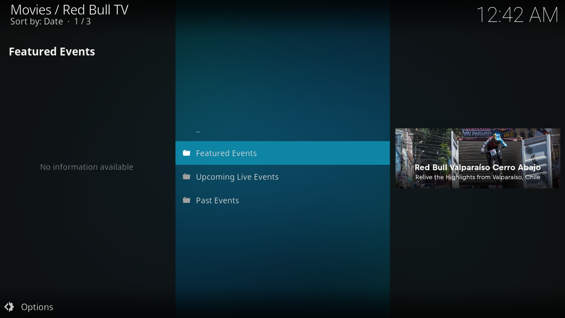This screenshot has height=318, width=565.
Task: Open the Featured Events folder
Action: click(x=282, y=153)
